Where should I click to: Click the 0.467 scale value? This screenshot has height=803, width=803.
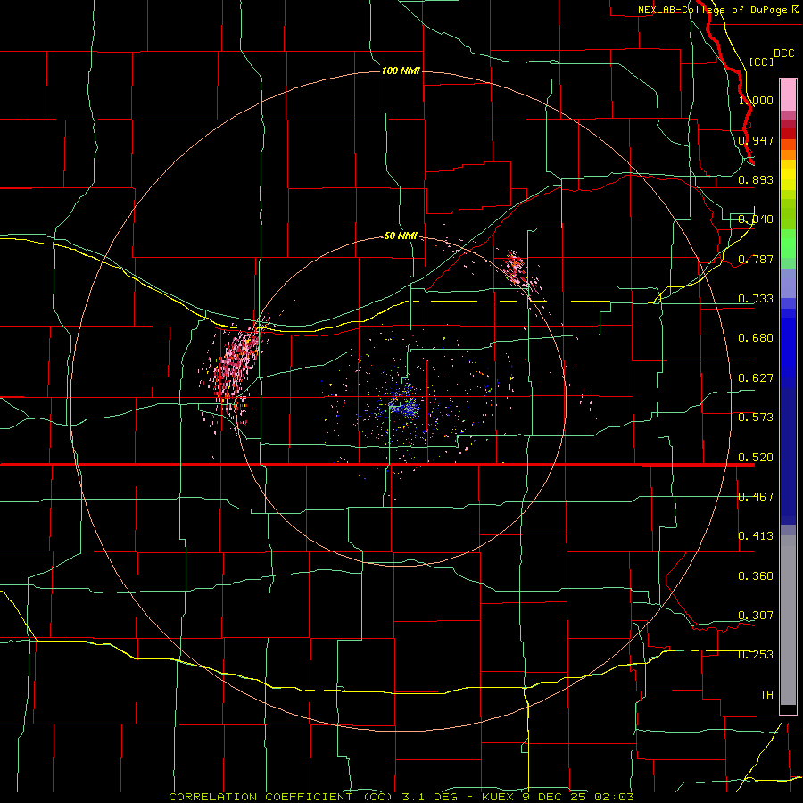pos(756,497)
